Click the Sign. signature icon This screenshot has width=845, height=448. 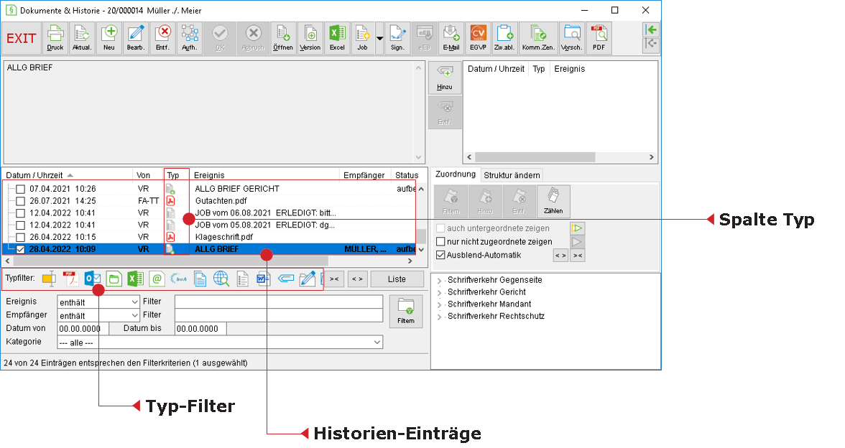[x=398, y=38]
